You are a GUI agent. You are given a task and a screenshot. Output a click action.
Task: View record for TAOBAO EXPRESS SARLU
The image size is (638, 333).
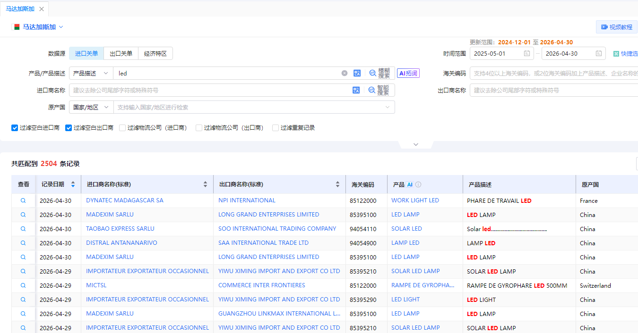point(23,229)
